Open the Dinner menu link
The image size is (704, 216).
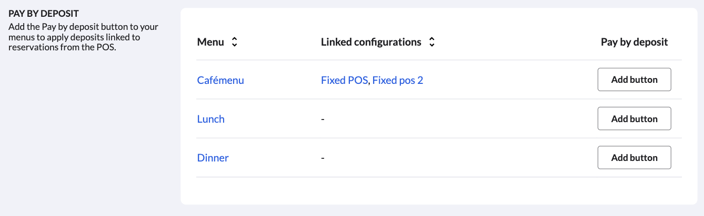(213, 158)
